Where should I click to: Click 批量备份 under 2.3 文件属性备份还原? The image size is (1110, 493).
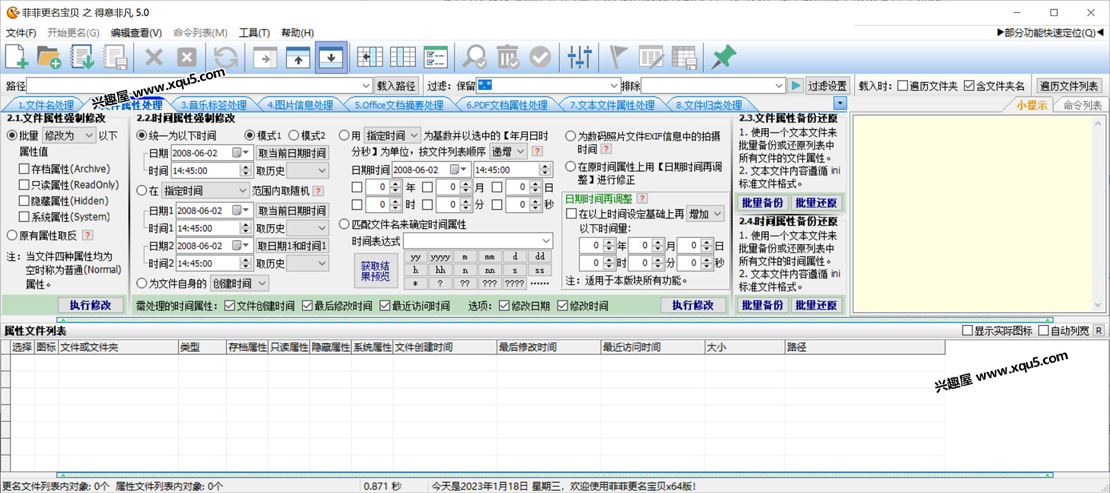[x=763, y=203]
